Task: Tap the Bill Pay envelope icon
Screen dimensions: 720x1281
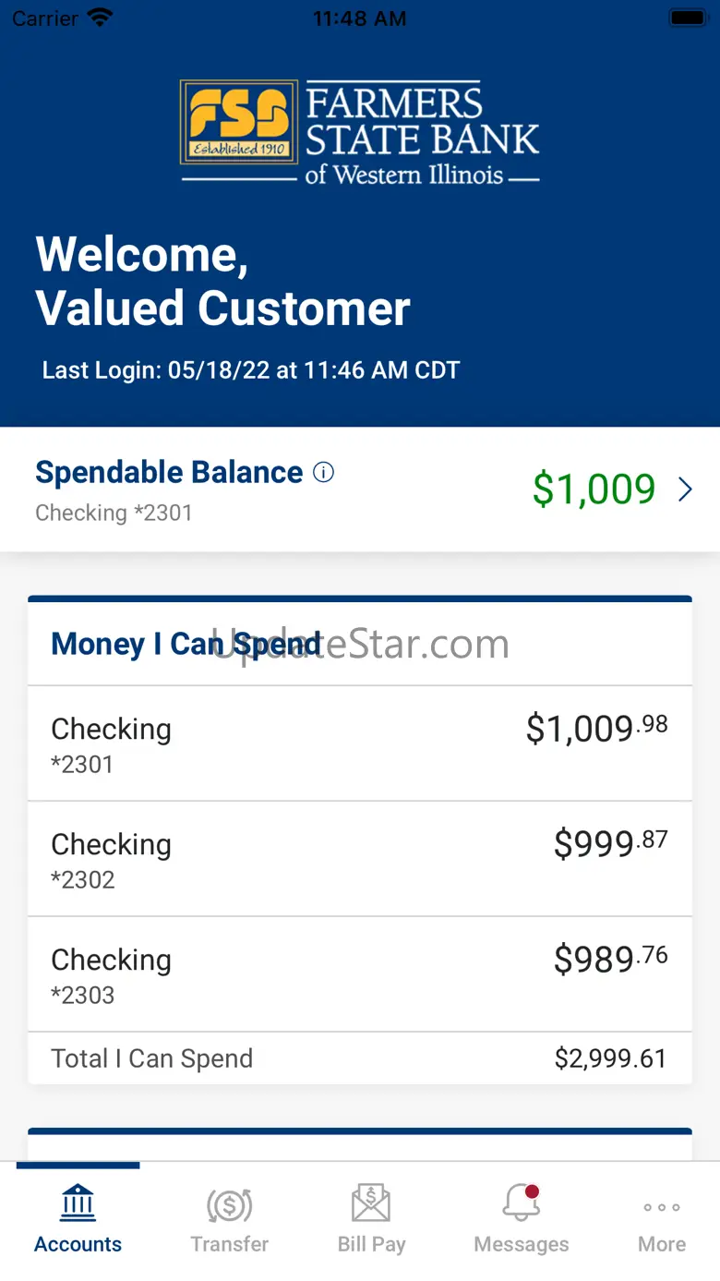Action: pos(371,1204)
